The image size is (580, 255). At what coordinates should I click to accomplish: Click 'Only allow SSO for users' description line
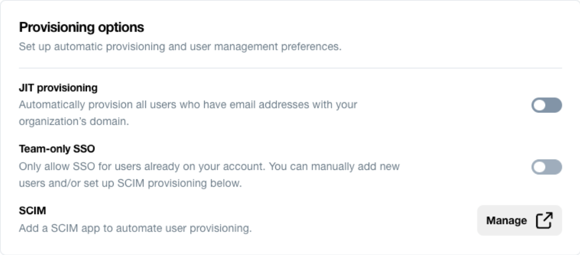[x=209, y=167]
